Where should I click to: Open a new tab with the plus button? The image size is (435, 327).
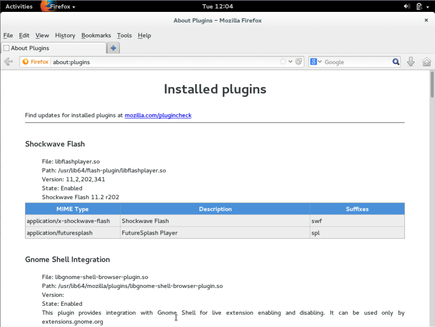113,48
